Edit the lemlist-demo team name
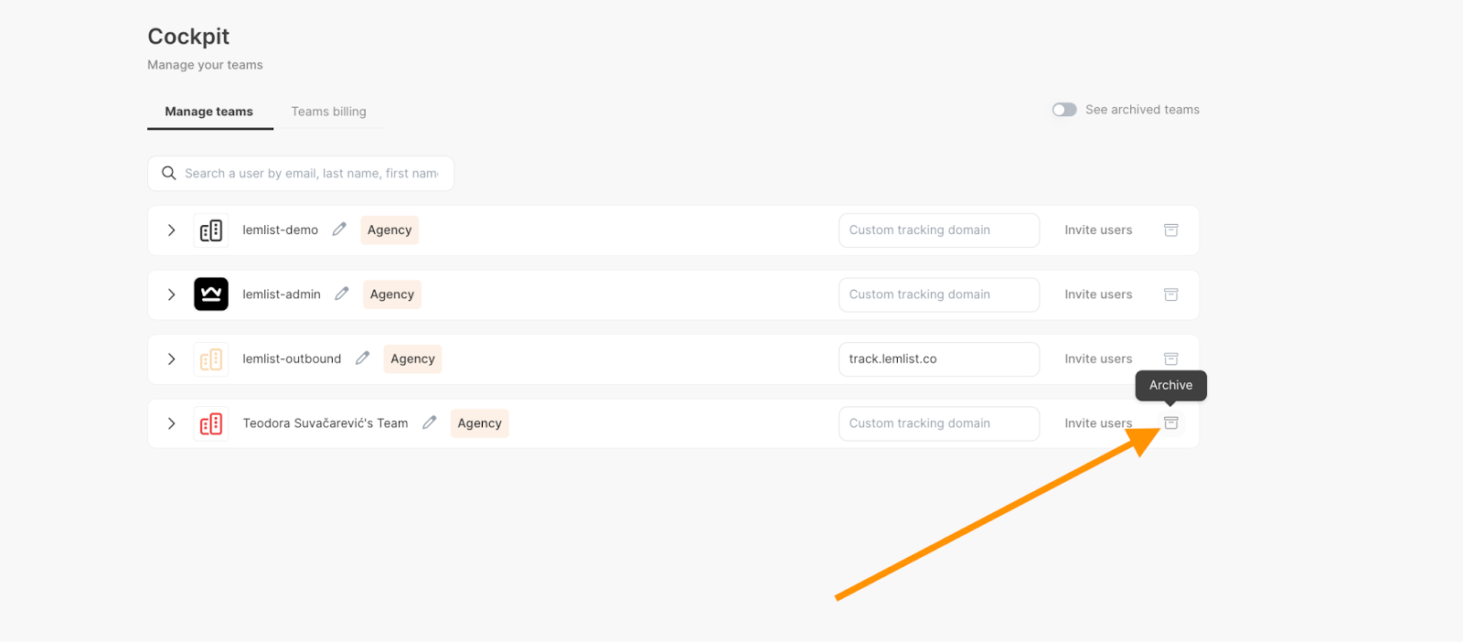This screenshot has height=642, width=1463. pyautogui.click(x=339, y=230)
